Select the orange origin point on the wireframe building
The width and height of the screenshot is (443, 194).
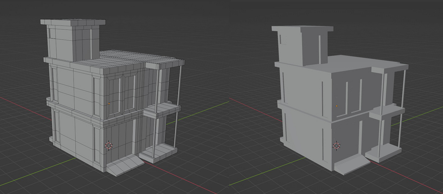(109, 104)
